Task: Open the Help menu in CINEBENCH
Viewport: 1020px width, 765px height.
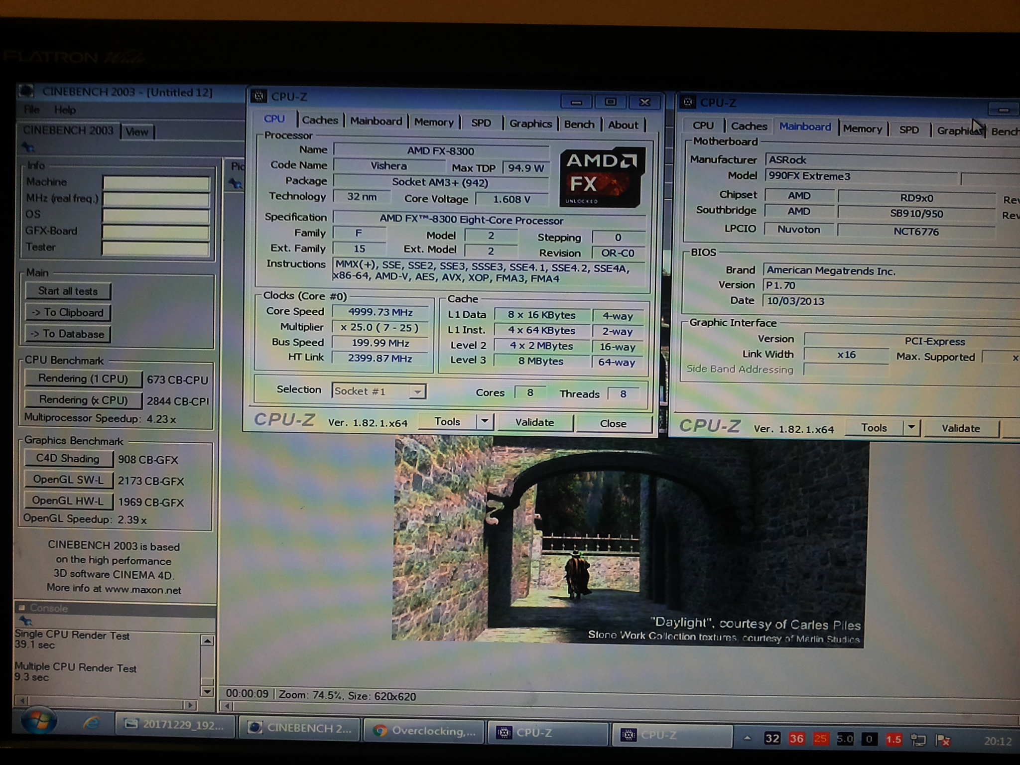Action: [x=65, y=110]
